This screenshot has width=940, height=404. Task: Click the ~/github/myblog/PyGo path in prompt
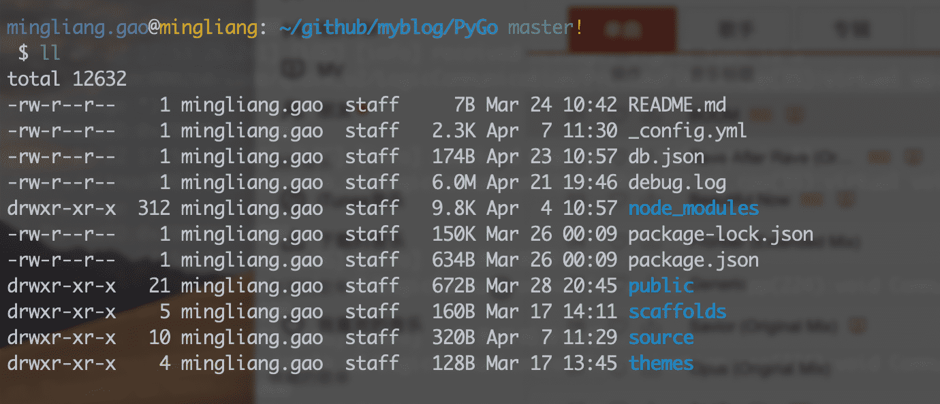click(388, 29)
